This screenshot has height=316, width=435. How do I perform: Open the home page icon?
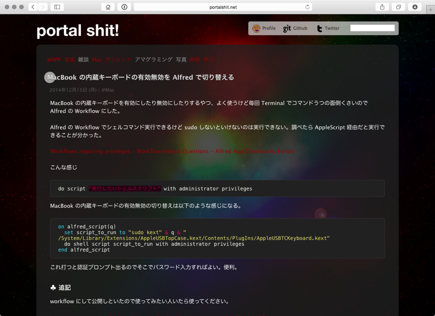108,7
